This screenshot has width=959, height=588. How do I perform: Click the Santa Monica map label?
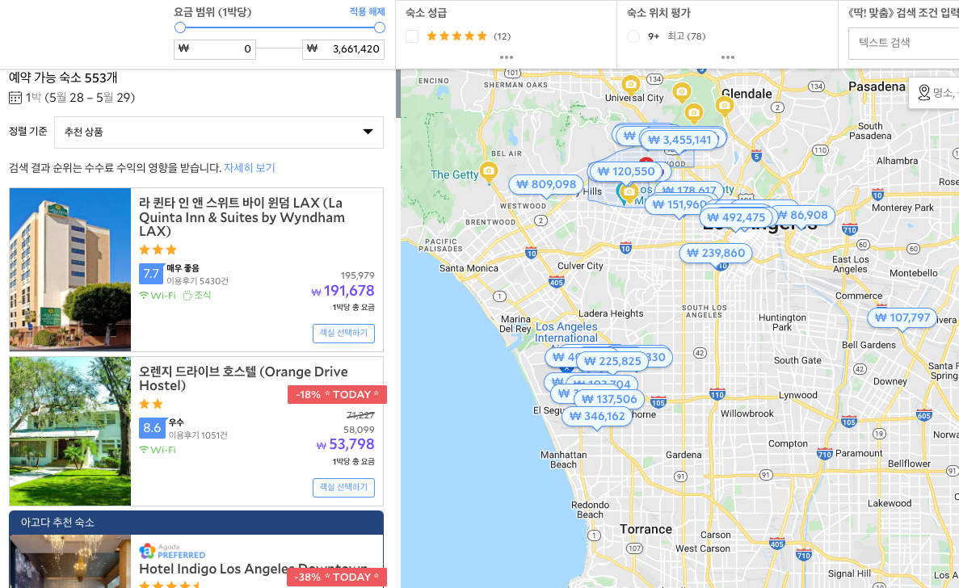[x=469, y=268]
